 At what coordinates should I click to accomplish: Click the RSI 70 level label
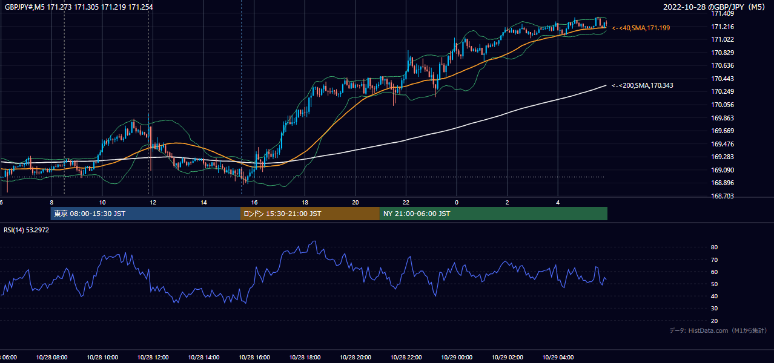714,260
